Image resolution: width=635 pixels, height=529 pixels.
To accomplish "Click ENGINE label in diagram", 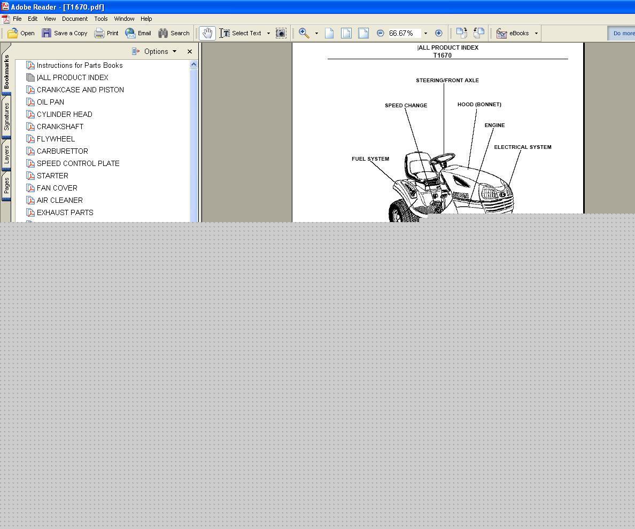I will 494,125.
